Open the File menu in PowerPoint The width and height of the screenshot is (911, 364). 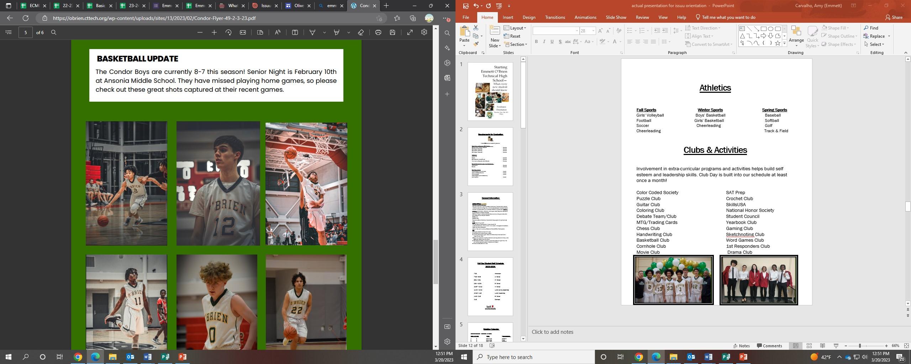click(x=465, y=17)
